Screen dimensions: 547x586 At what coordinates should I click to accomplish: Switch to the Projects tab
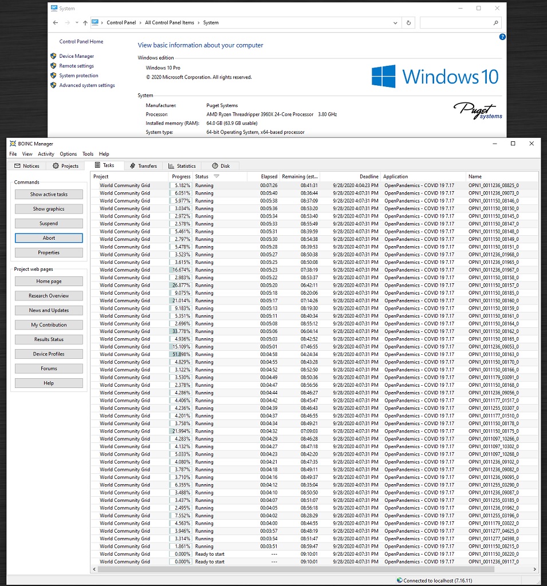[x=65, y=166]
